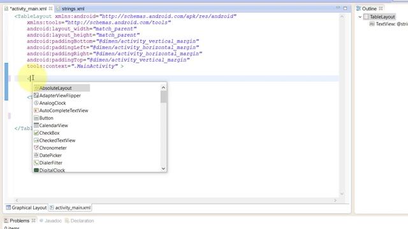The width and height of the screenshot is (408, 229).
Task: Choose CalendarView from the suggestions
Action: tap(54, 126)
